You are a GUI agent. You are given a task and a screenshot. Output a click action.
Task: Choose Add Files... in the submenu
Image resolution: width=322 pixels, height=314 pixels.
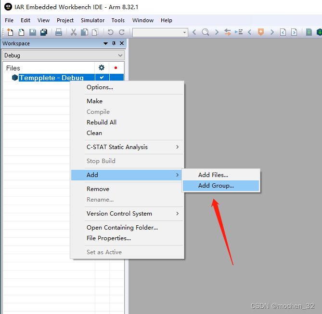(221, 175)
